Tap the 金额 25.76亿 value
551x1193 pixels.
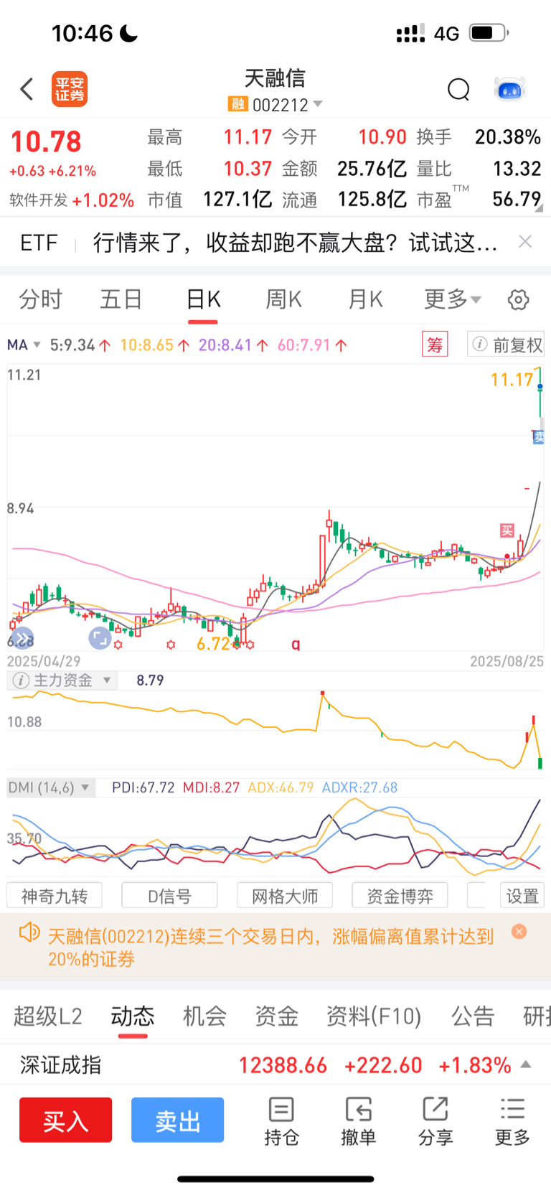coord(372,169)
